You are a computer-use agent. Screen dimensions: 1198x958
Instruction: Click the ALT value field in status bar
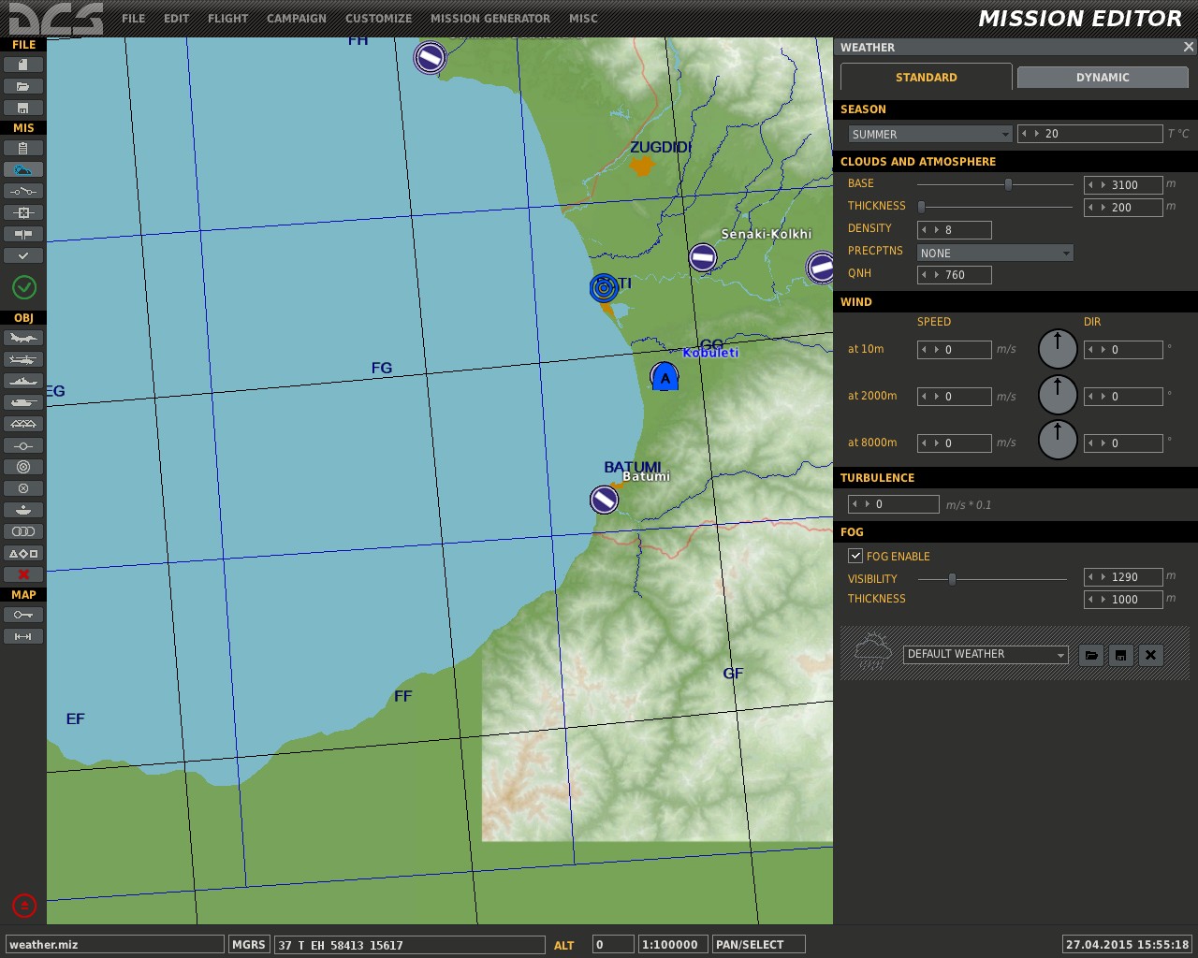[x=613, y=945]
